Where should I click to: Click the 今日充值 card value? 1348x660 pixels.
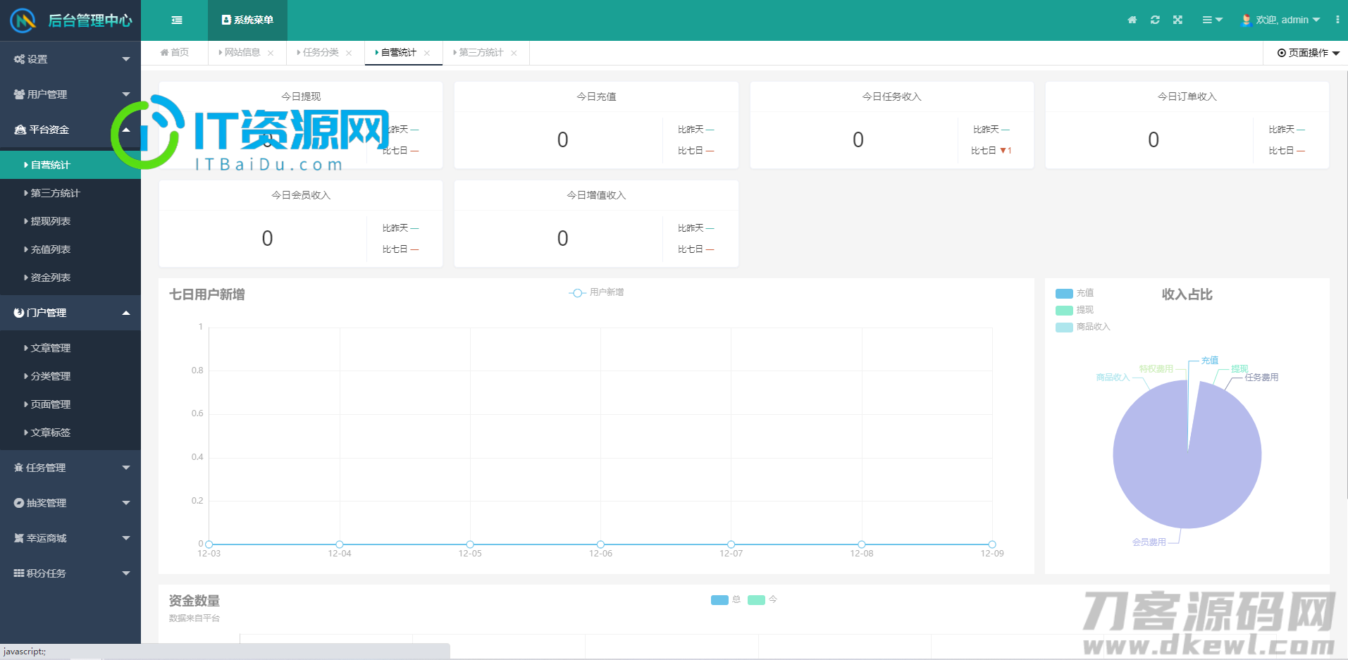562,139
